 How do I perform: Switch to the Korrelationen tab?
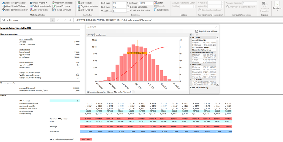100,35
